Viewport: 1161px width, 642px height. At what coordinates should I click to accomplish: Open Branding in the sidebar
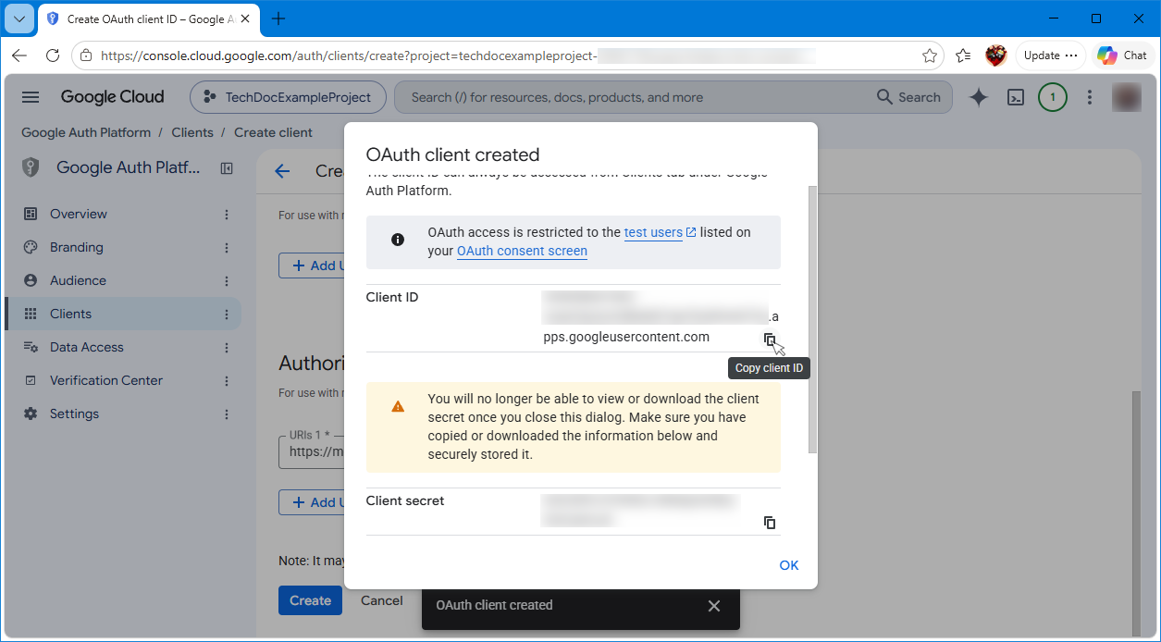[x=77, y=247]
